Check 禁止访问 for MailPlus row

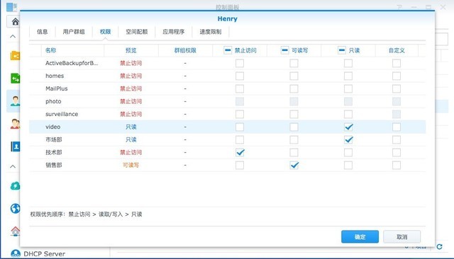pyautogui.click(x=240, y=88)
